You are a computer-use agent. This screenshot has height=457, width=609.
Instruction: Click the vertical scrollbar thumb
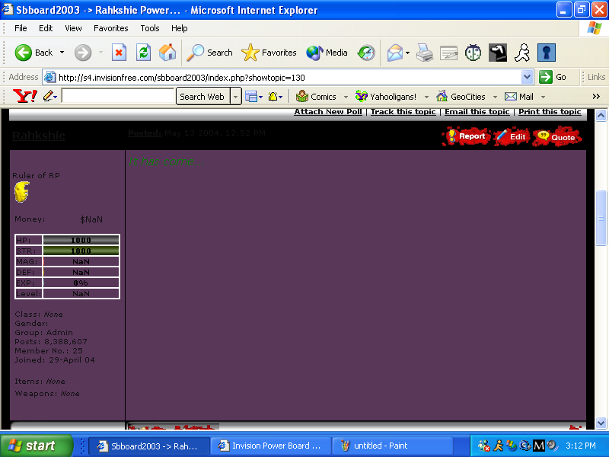601,218
